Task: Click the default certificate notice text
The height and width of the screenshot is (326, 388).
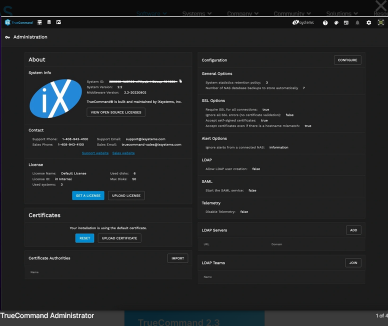Action: click(x=108, y=228)
